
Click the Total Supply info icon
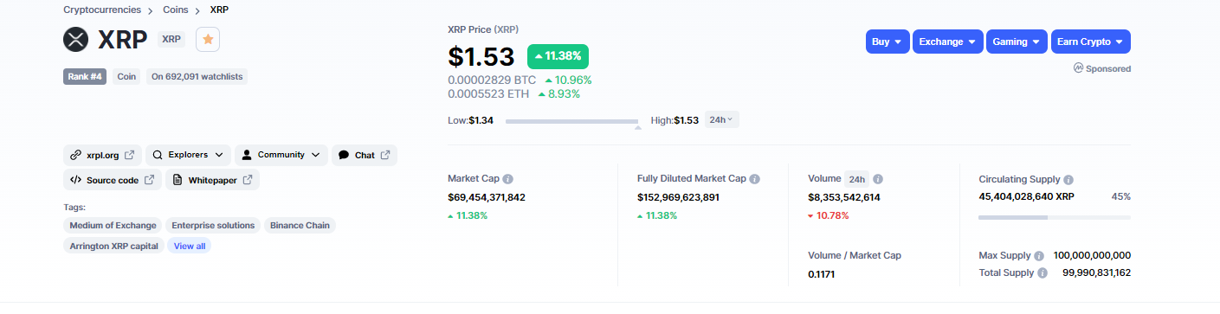(x=1042, y=273)
